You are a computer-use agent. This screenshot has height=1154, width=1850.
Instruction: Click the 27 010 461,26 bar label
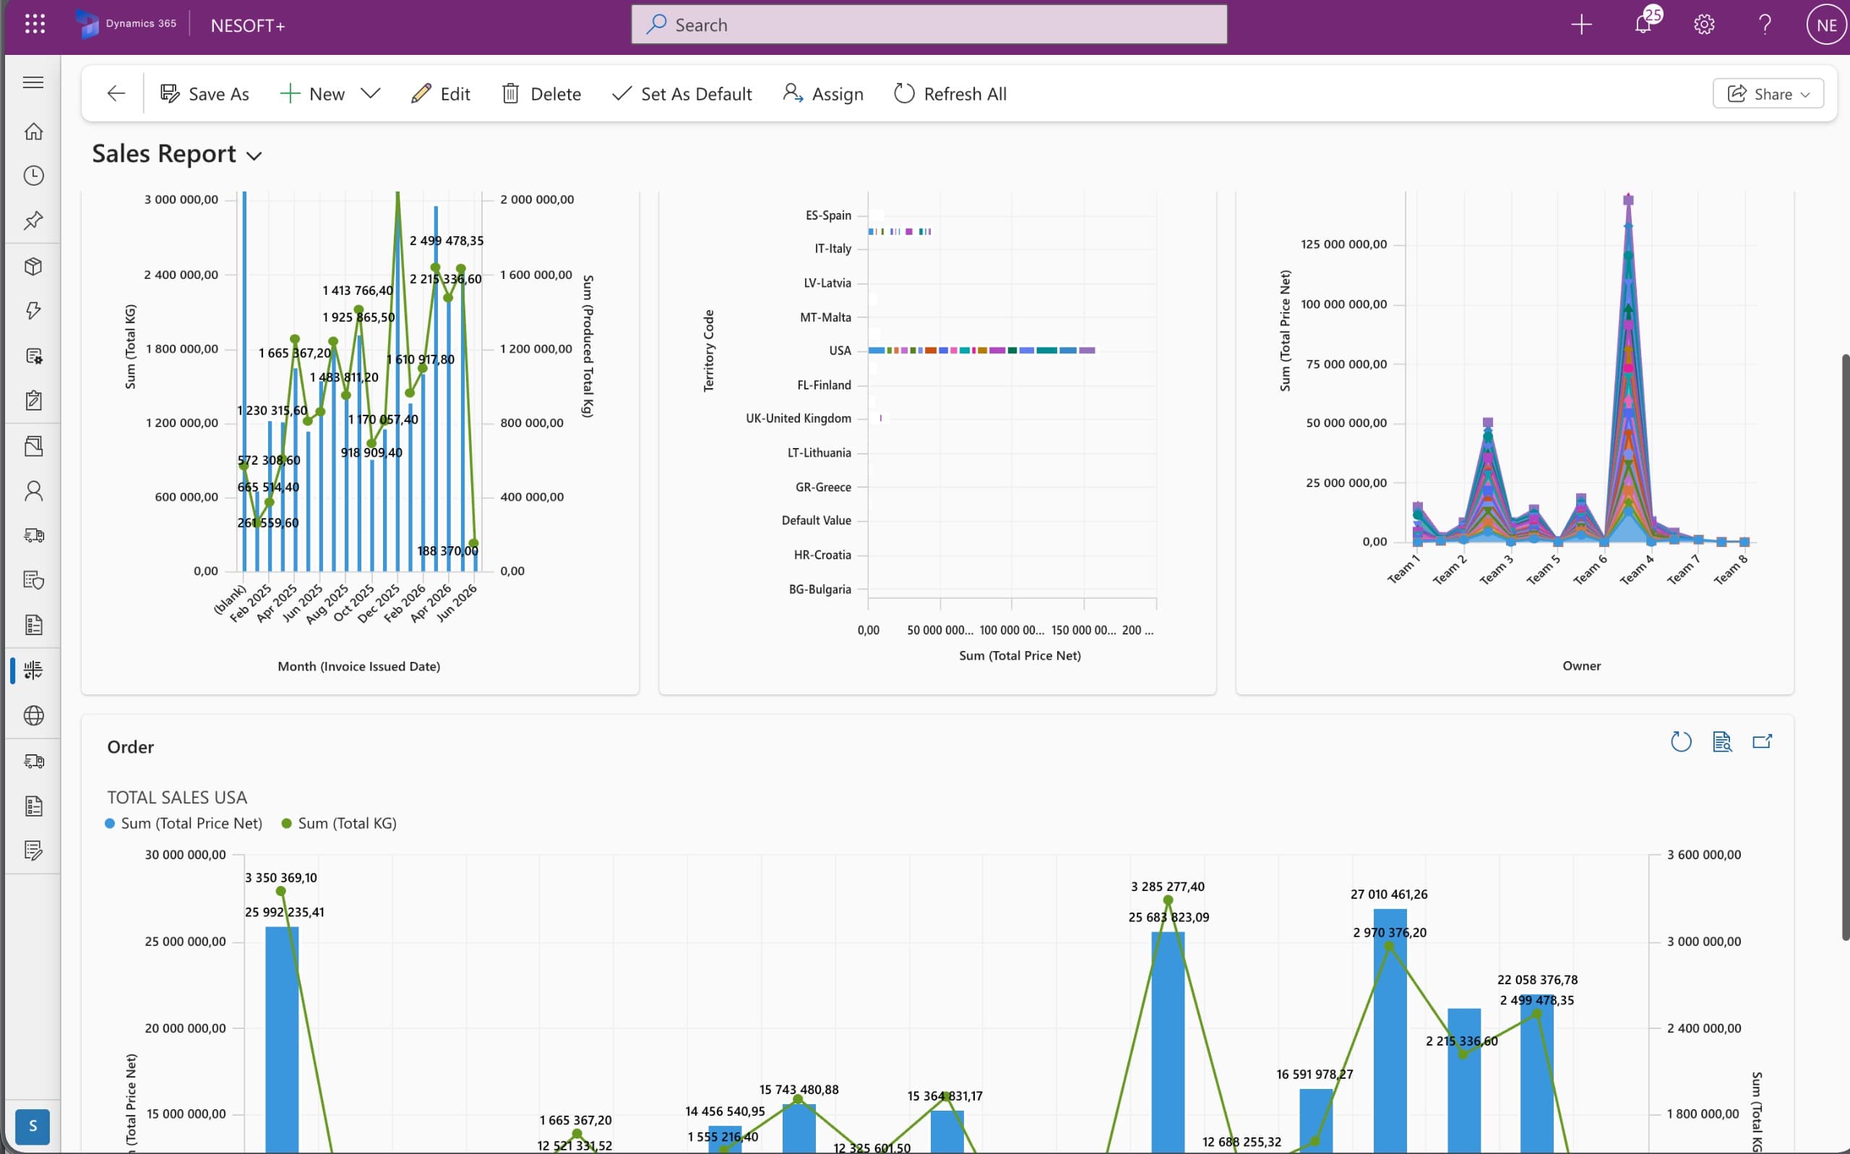click(x=1388, y=894)
